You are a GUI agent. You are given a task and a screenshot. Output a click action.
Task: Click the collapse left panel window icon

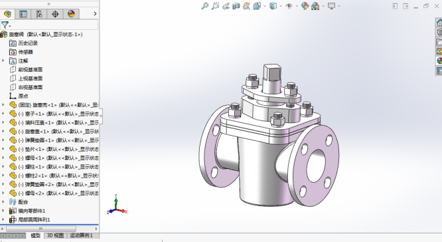pyautogui.click(x=395, y=6)
